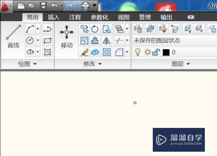
Task: Select the Offset tool
Action: (95, 41)
